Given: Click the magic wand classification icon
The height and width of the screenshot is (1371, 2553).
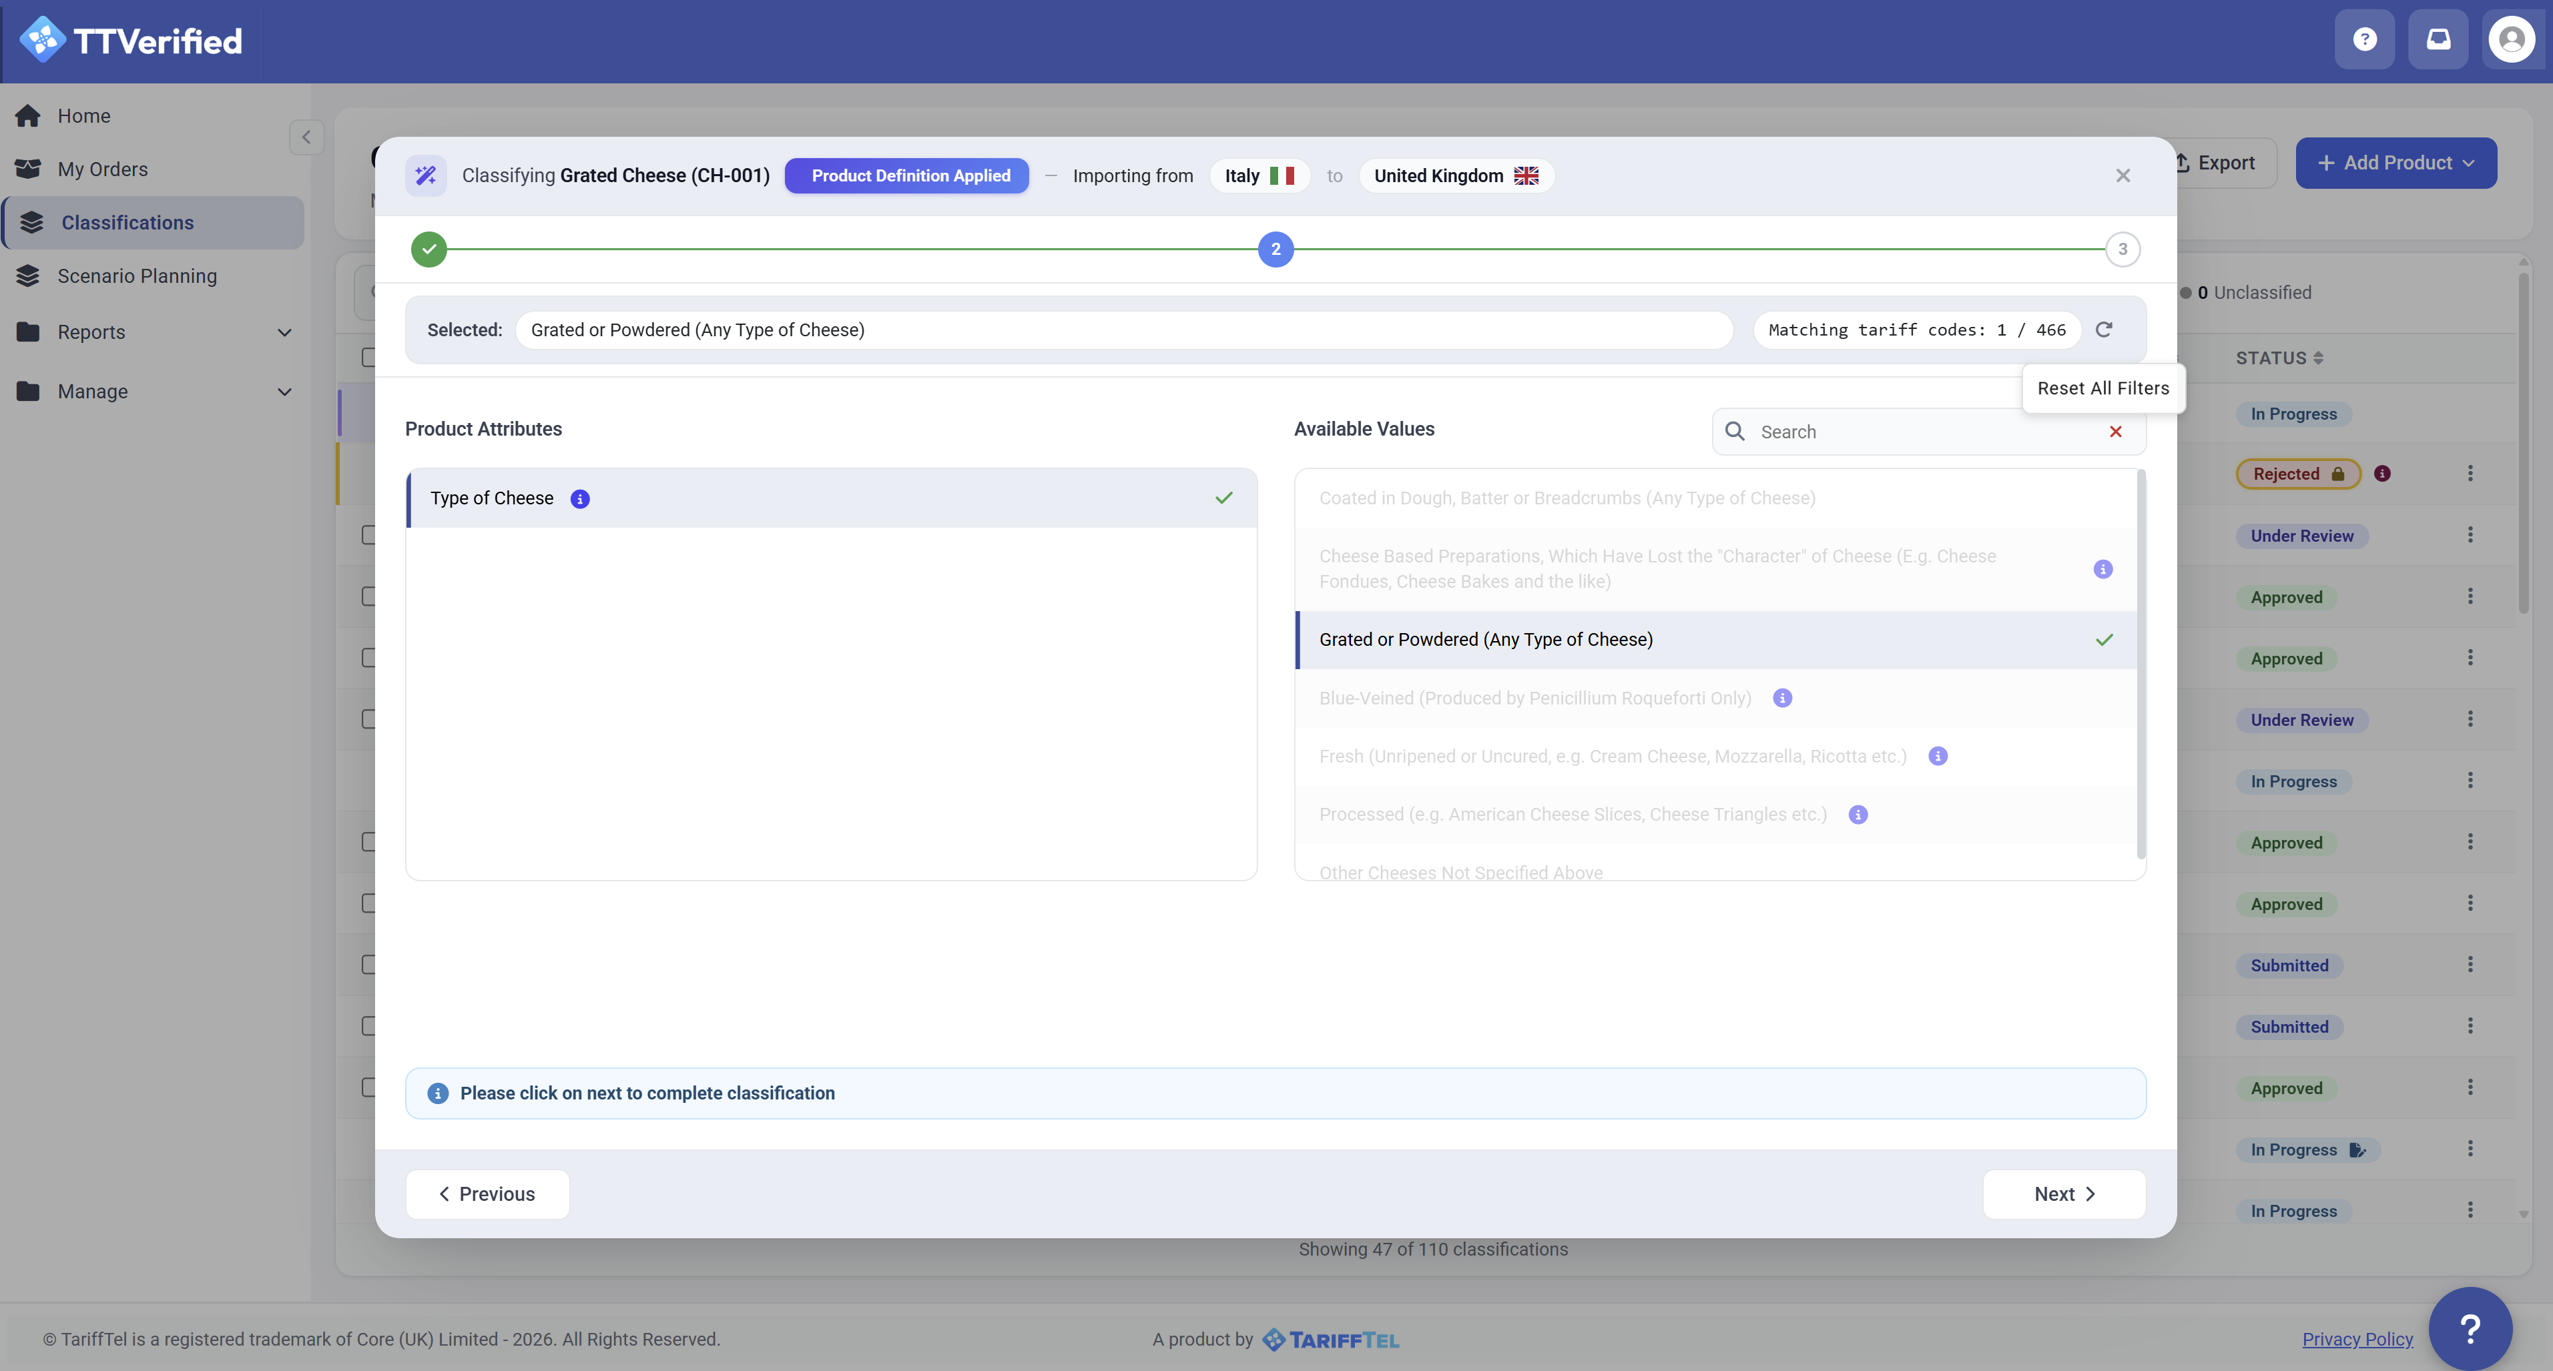Looking at the screenshot, I should (x=425, y=175).
